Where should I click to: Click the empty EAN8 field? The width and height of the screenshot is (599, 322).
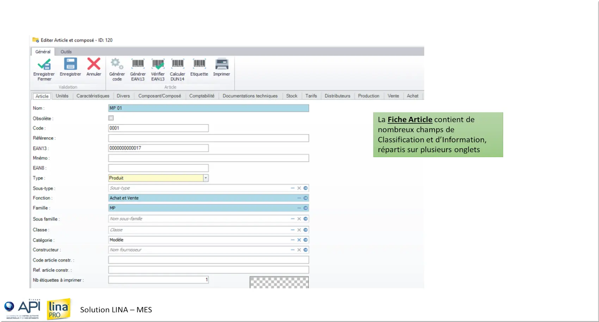pos(158,168)
